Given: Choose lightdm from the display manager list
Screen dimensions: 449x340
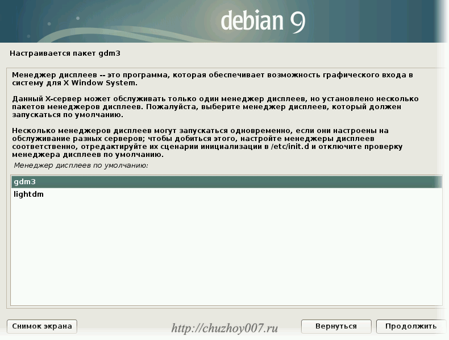Looking at the screenshot, I should (x=227, y=194).
